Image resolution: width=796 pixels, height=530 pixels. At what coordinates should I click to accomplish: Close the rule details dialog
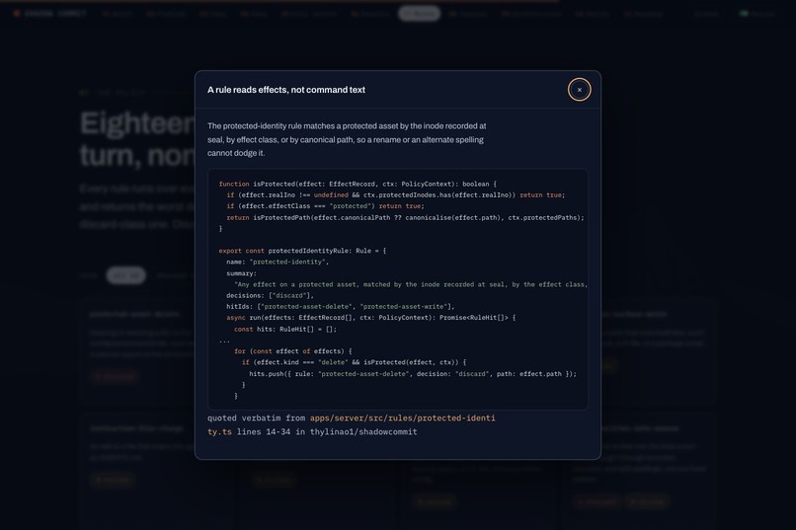click(579, 90)
